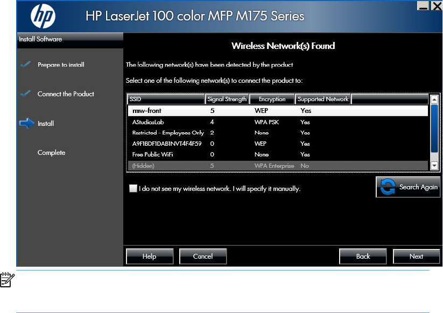
Task: Sort networks by SSID column header
Action: pyautogui.click(x=166, y=99)
